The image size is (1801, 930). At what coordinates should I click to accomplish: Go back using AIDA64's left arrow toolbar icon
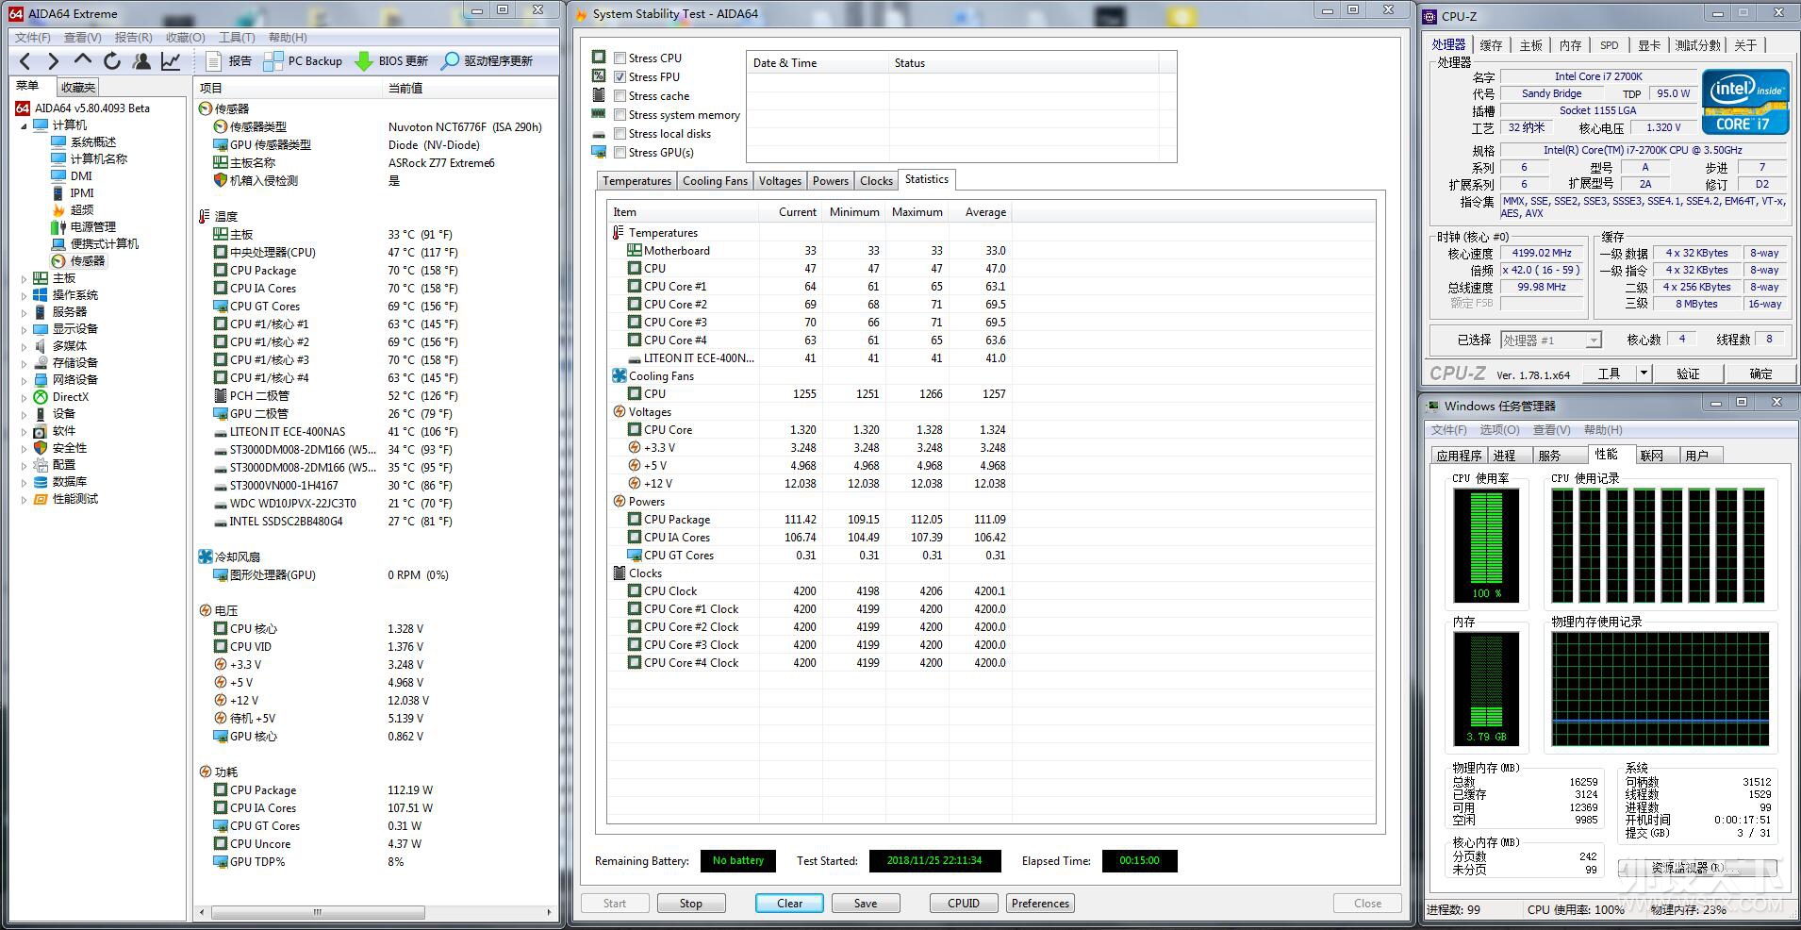(25, 61)
